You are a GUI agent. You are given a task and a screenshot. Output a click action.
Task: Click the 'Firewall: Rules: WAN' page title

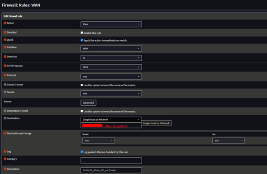[x=21, y=5]
